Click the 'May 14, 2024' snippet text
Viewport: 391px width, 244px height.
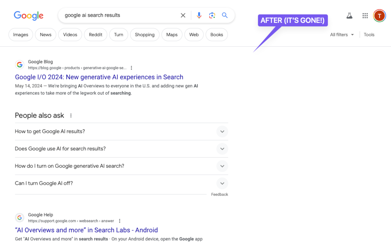click(x=29, y=86)
